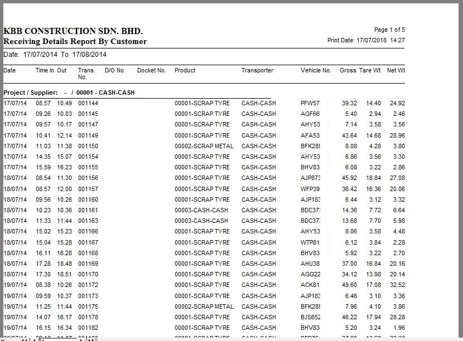
Task: Click 00003-CASH-CASH product in row 001161
Action: 201,210
